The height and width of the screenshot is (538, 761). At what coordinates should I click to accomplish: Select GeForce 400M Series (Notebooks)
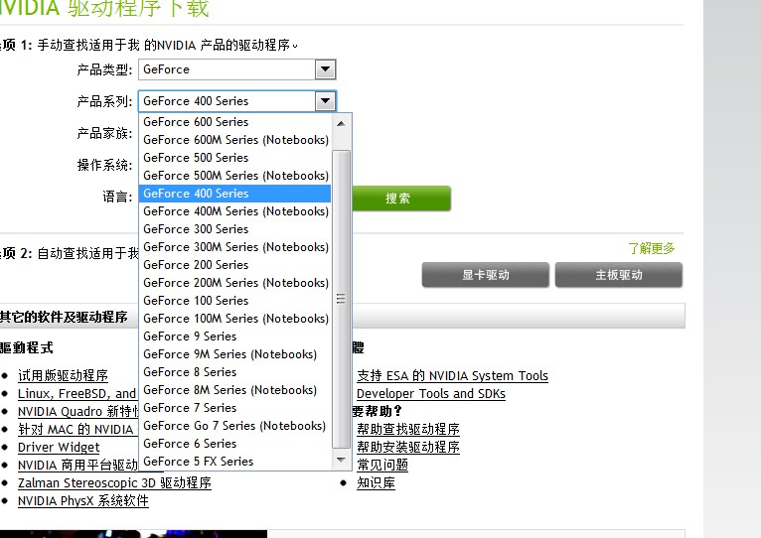pos(234,211)
